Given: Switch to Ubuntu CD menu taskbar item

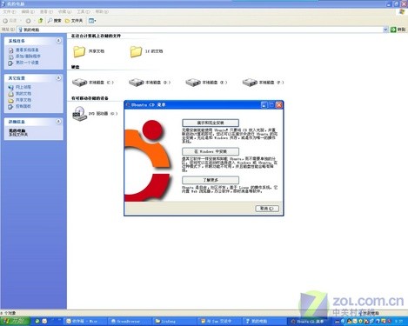Looking at the screenshot, I should 310,321.
